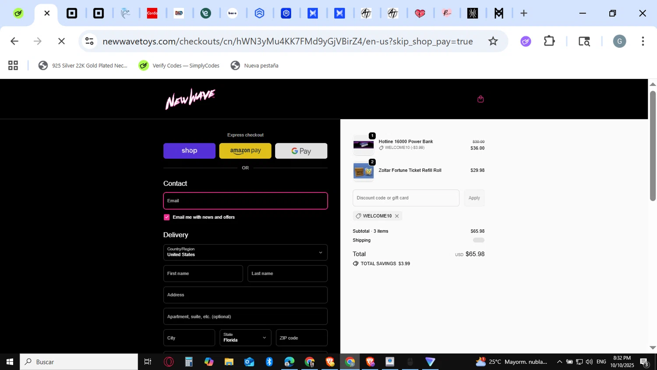657x370 pixels.
Task: Apply the discount code
Action: (x=474, y=198)
